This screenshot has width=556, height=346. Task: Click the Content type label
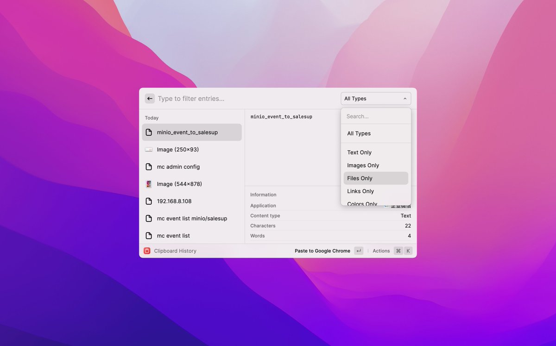point(265,216)
